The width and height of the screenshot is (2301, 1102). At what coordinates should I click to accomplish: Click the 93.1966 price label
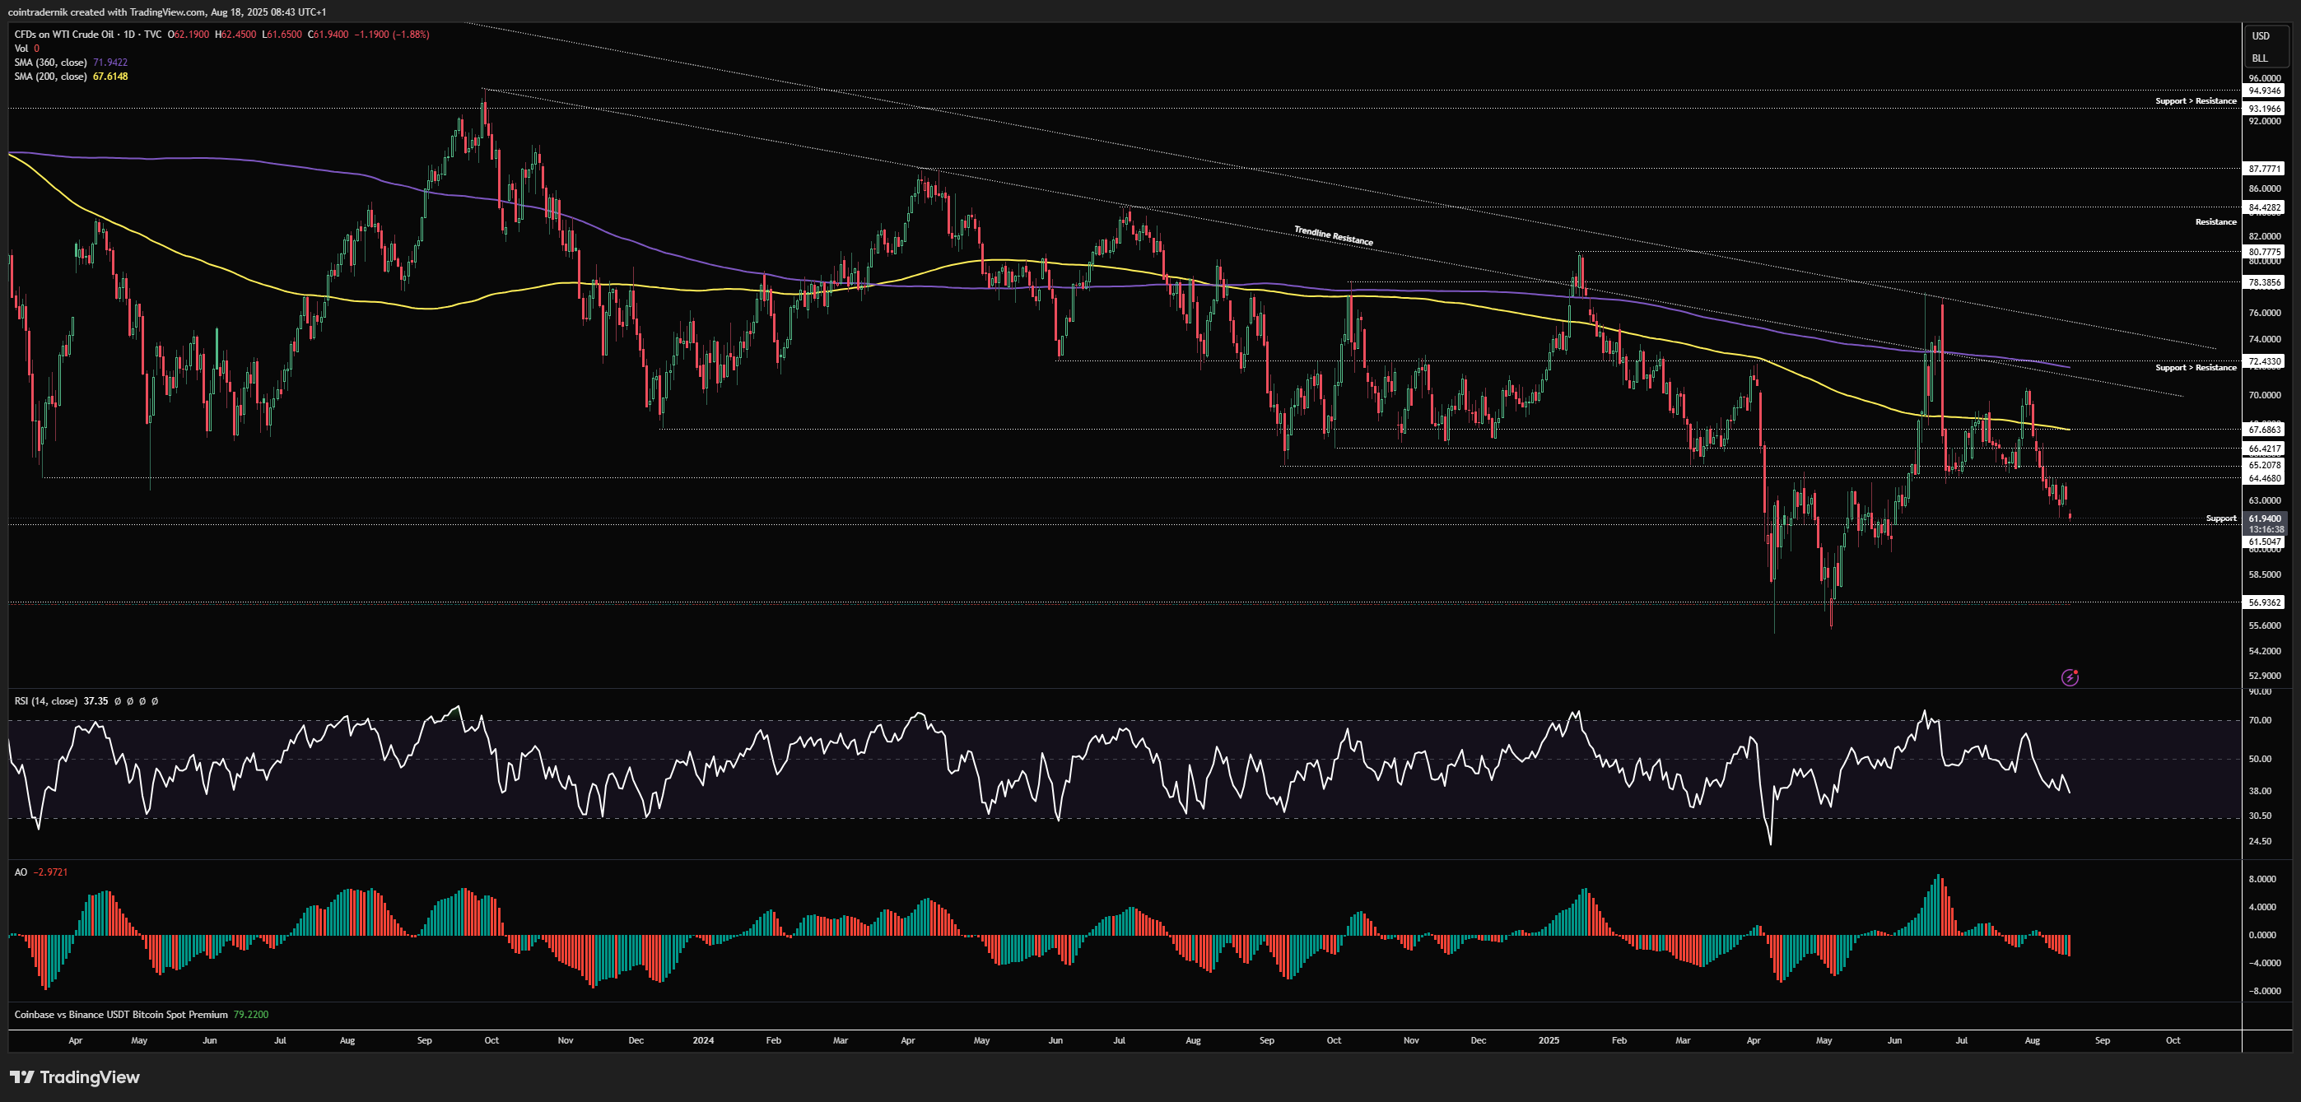tap(2265, 109)
